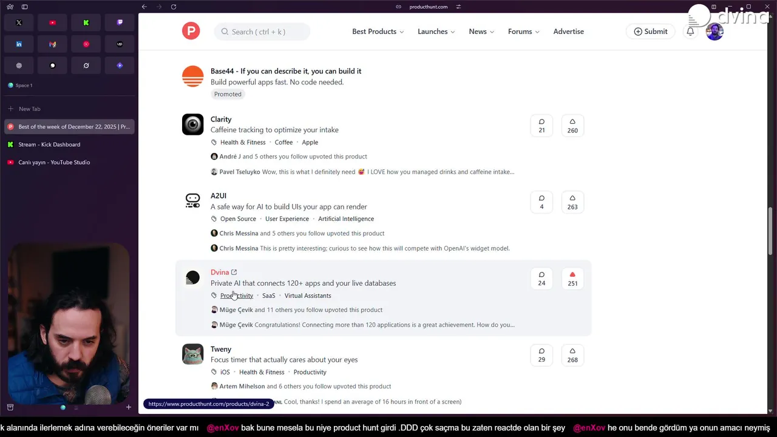Open the user profile avatar
Image resolution: width=777 pixels, height=437 pixels.
(x=714, y=32)
